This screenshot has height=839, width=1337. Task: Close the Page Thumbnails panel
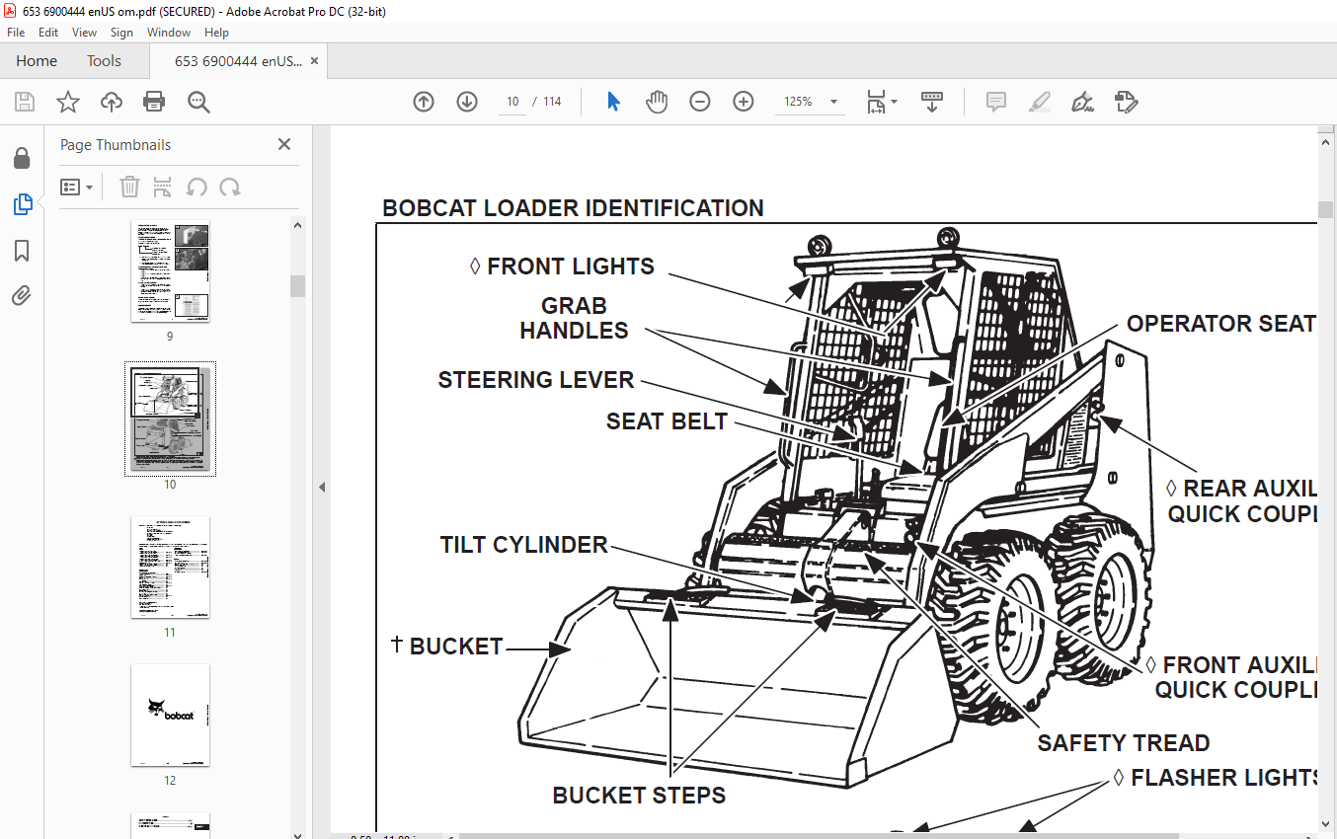point(284,144)
